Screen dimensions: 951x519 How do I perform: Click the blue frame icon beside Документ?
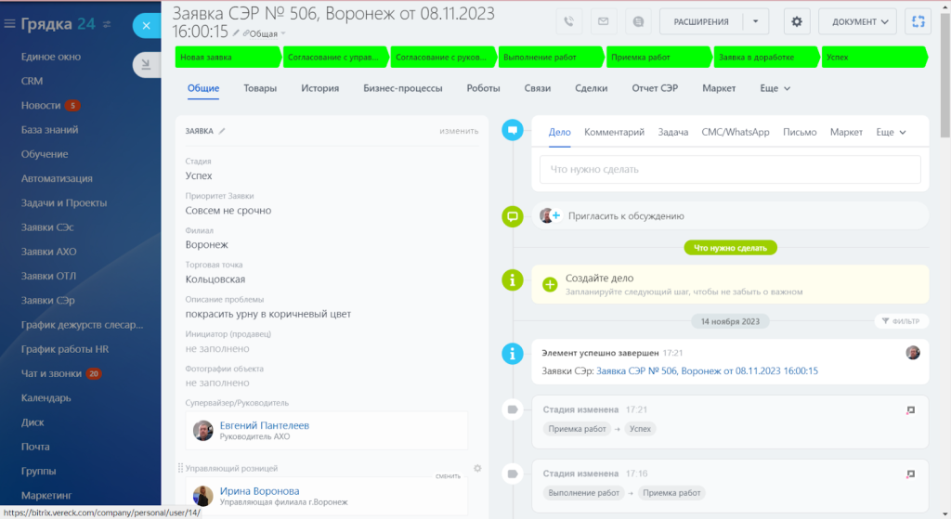(x=918, y=21)
